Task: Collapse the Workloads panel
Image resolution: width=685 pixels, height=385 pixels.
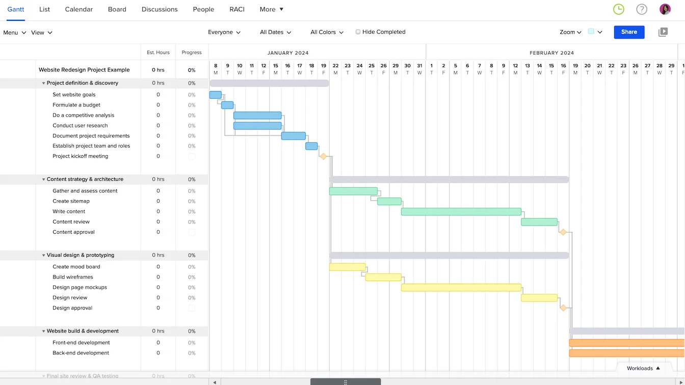Action: tap(643, 368)
